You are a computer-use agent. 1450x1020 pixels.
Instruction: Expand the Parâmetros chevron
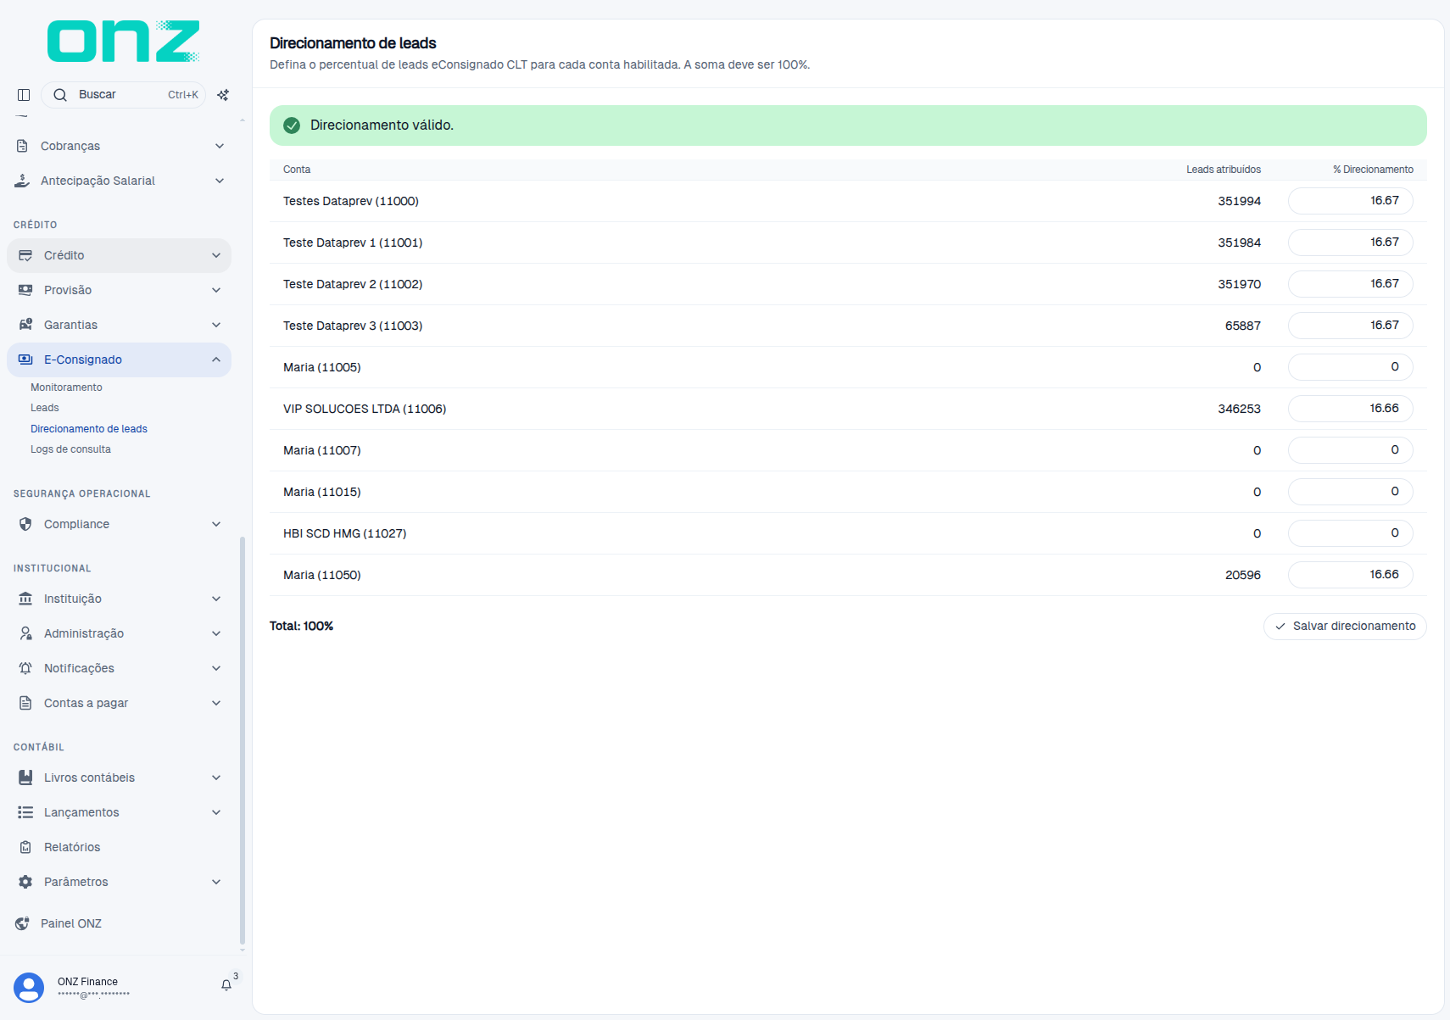click(216, 882)
